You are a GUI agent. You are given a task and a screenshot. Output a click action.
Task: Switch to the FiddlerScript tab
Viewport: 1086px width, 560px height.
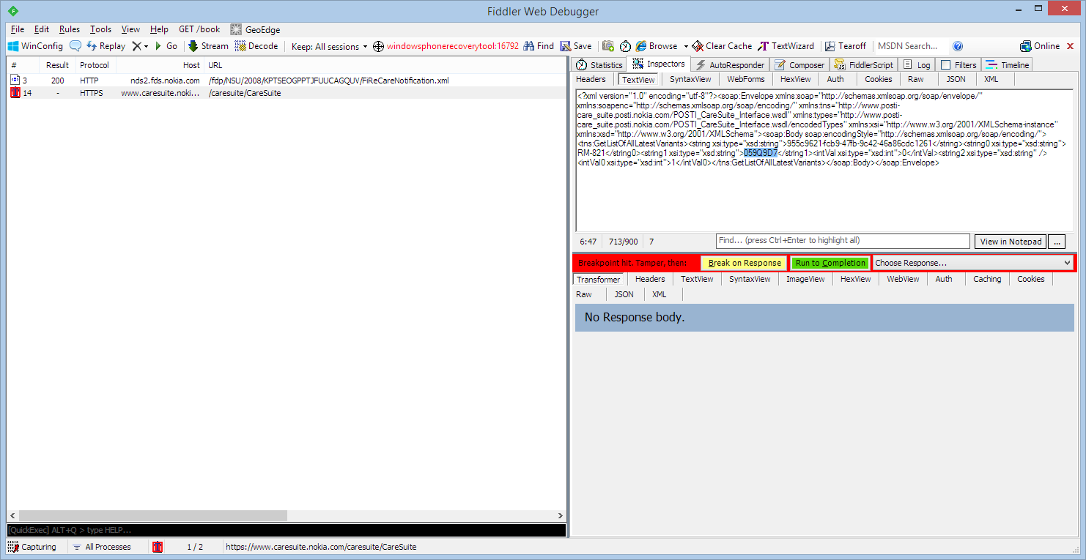[864, 65]
